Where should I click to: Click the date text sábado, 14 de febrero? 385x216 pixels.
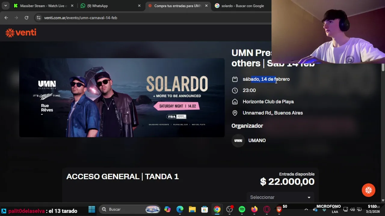pyautogui.click(x=266, y=79)
